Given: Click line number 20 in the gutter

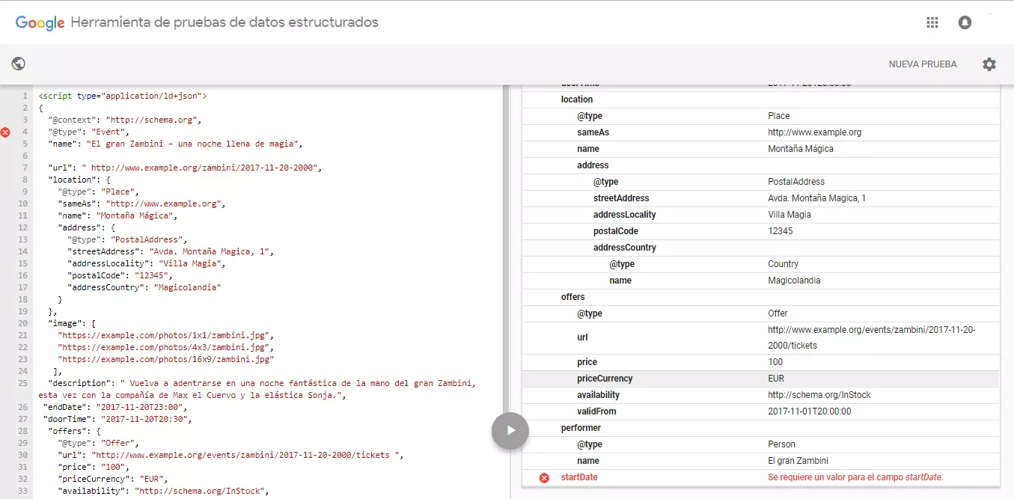Looking at the screenshot, I should pos(23,323).
